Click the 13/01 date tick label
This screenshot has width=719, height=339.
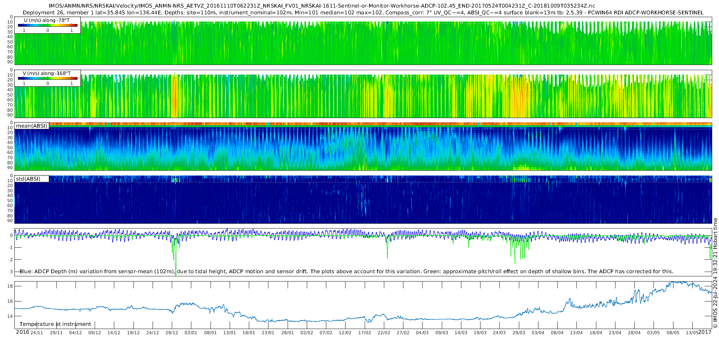(230, 333)
